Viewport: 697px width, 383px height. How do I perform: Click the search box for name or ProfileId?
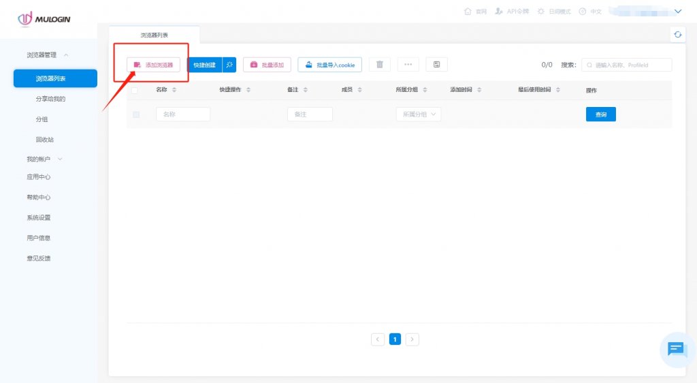pyautogui.click(x=627, y=65)
